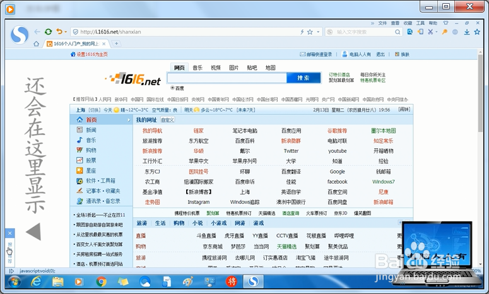Open the 百度百科 link
Screen dimensions: 489x294
[x=245, y=141]
